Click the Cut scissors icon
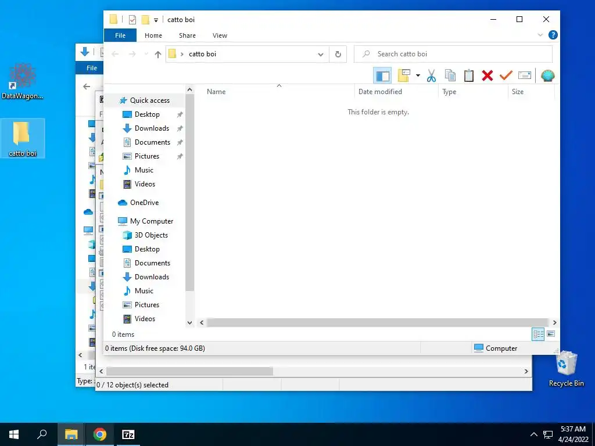 [x=431, y=76]
